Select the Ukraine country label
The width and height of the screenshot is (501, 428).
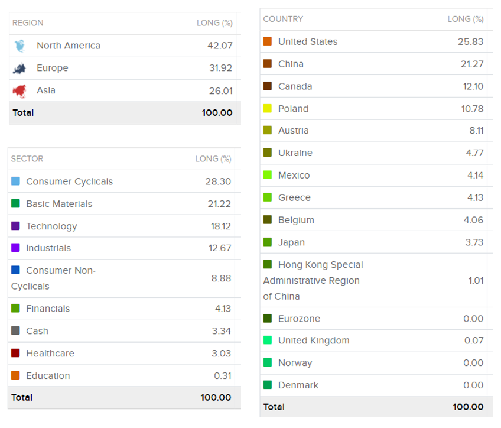(x=295, y=153)
